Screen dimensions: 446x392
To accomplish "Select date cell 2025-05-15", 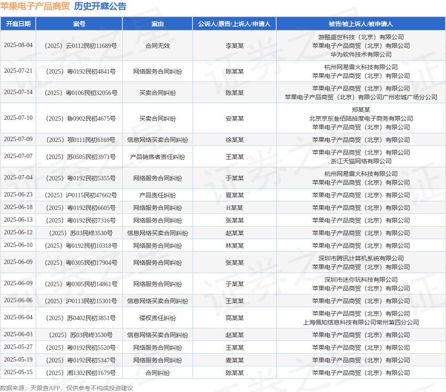I will 18,372.
